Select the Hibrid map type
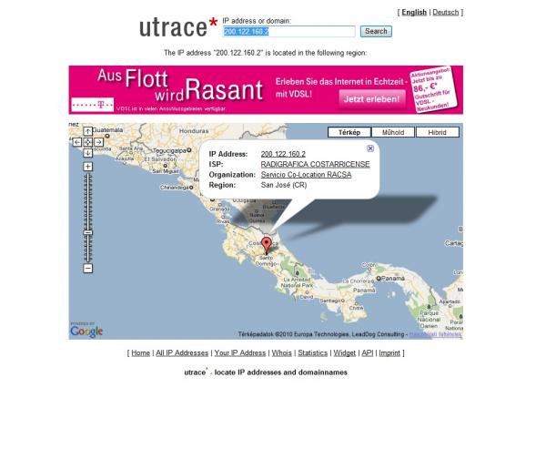Image resolution: width=546 pixels, height=449 pixels. [x=438, y=132]
